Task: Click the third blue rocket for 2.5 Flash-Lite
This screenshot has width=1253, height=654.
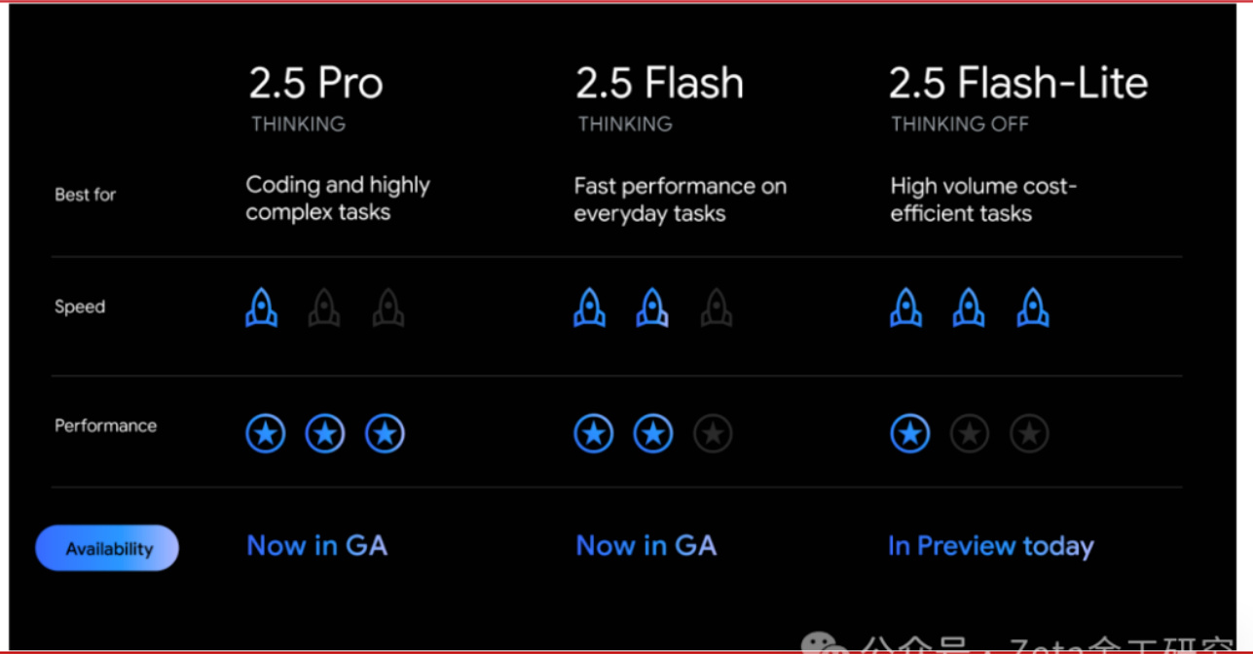Action: (x=1032, y=308)
